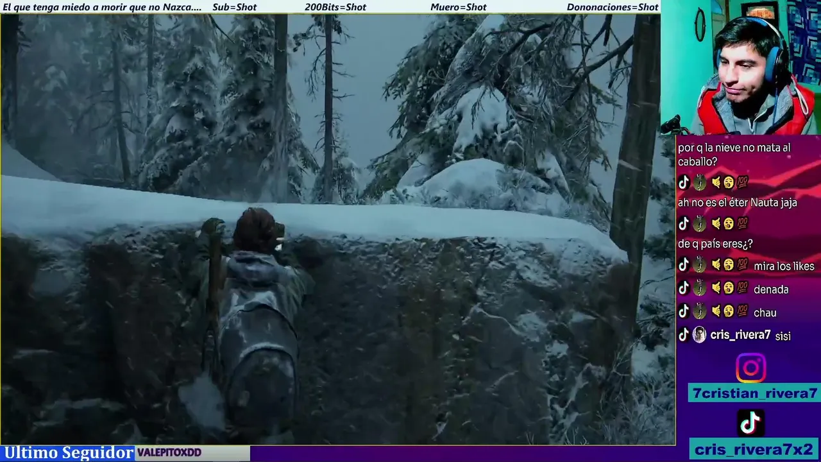Viewport: 821px width, 462px height.
Task: Click the 100 emoji next to 'denada'
Action: [x=742, y=288]
